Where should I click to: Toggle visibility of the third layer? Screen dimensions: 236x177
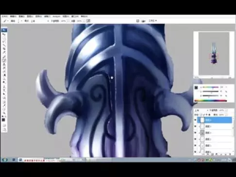(x=195, y=133)
